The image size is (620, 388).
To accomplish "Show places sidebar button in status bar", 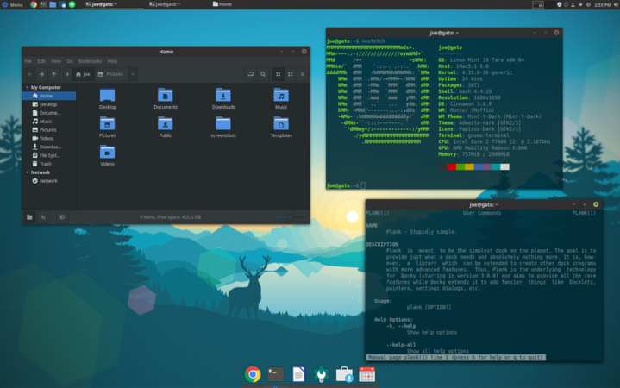I will click(x=29, y=217).
